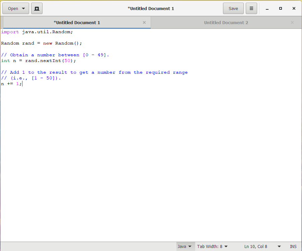Change Tab Width setting dropdown
Image resolution: width=302 pixels, height=251 pixels.
coord(212,246)
